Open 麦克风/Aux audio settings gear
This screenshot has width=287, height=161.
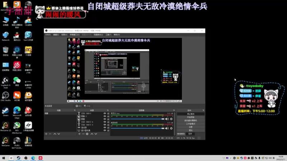171,119
